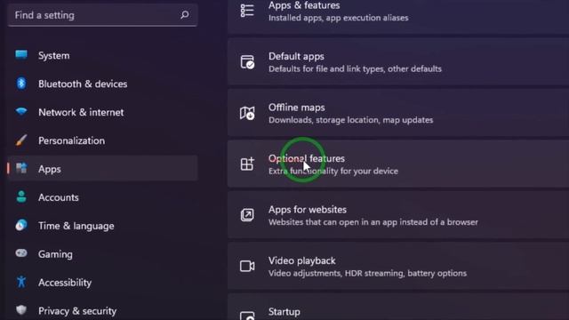The image size is (569, 320).
Task: Click the Accessibility figure icon
Action: point(21,282)
